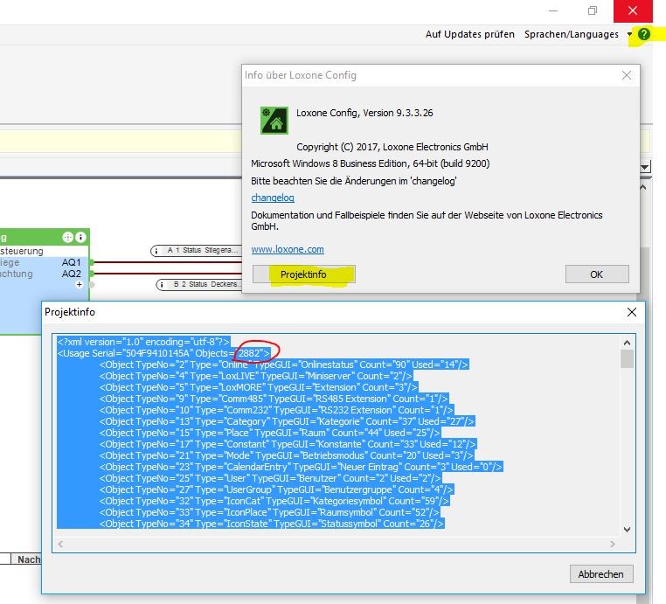Click Auf Updates prüfen
Image resolution: width=666 pixels, height=604 pixels.
pyautogui.click(x=469, y=34)
